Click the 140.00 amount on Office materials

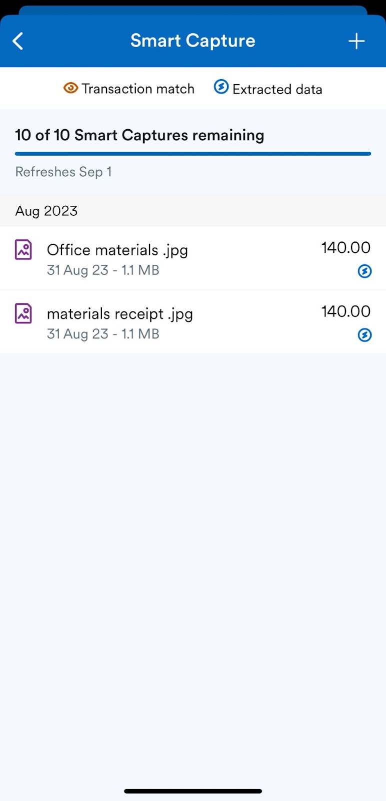[x=345, y=247]
